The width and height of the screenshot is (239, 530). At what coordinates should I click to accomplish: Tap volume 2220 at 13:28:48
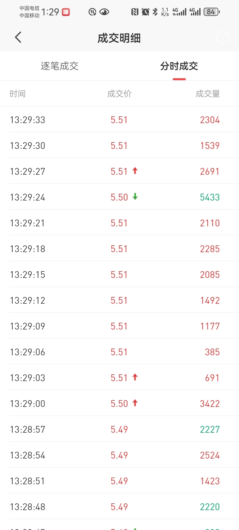(x=210, y=507)
